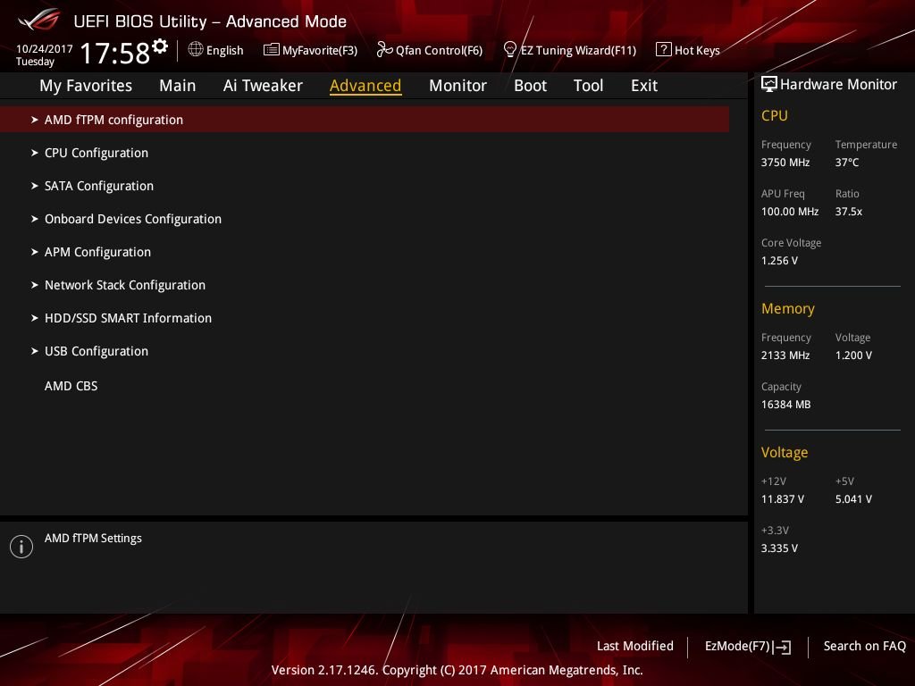Click the EzMode exit arrow icon

click(x=783, y=647)
